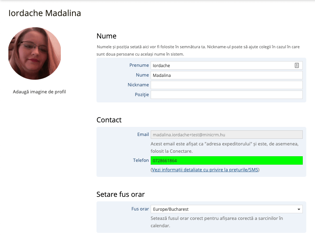Viewport: 315px width, 244px height.
Task: Click the Email label
Action: tap(143, 135)
